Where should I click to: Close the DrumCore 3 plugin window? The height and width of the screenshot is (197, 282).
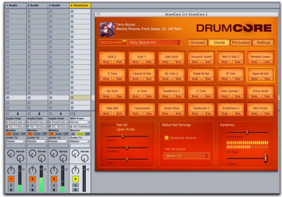98,15
